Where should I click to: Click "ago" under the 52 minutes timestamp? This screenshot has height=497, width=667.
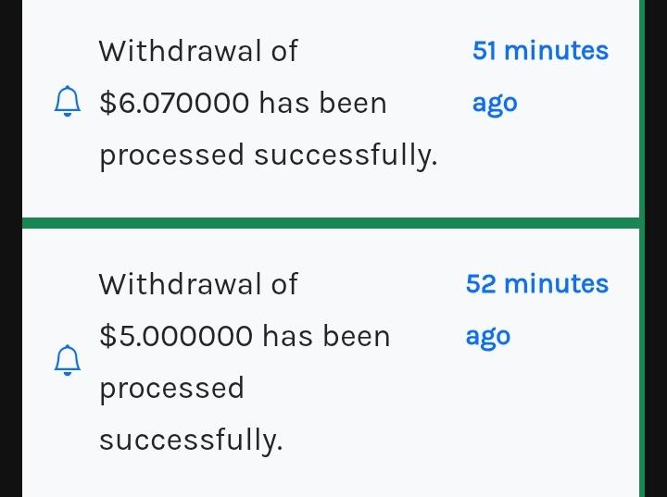(488, 336)
